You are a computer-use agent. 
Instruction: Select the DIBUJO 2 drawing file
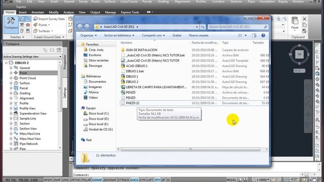[x=132, y=82]
